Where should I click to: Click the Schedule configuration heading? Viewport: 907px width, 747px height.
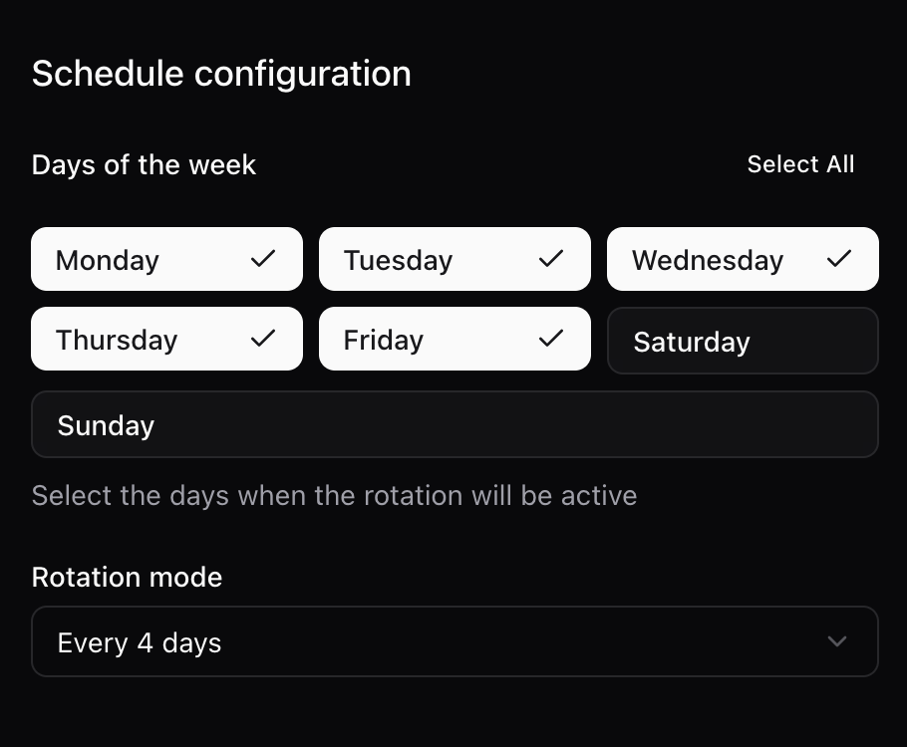(x=221, y=75)
